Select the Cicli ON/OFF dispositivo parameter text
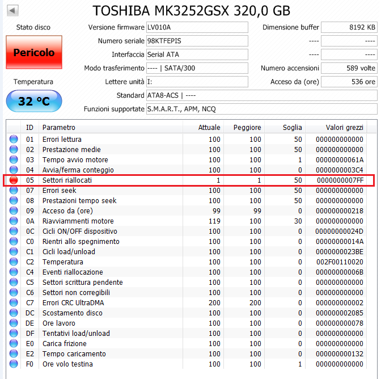381x379 pixels. pyautogui.click(x=80, y=231)
